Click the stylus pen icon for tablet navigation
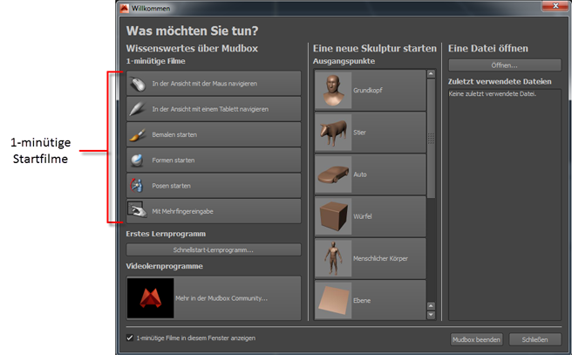This screenshot has height=355, width=572. (138, 109)
